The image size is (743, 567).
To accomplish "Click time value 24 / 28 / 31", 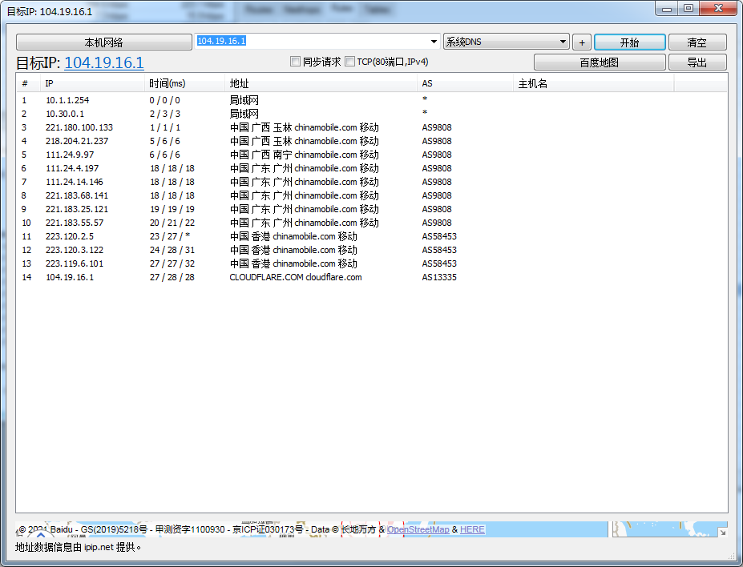I will [x=172, y=250].
